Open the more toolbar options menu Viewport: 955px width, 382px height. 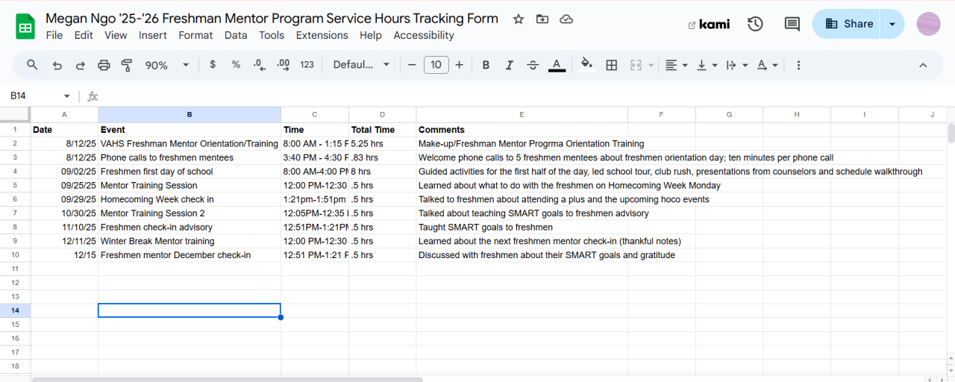[798, 65]
